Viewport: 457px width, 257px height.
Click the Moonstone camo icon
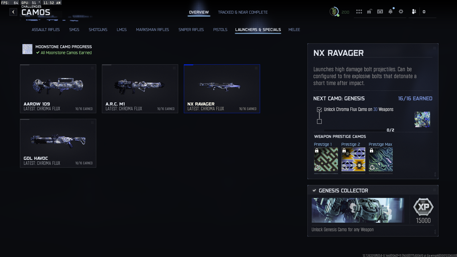point(27,49)
